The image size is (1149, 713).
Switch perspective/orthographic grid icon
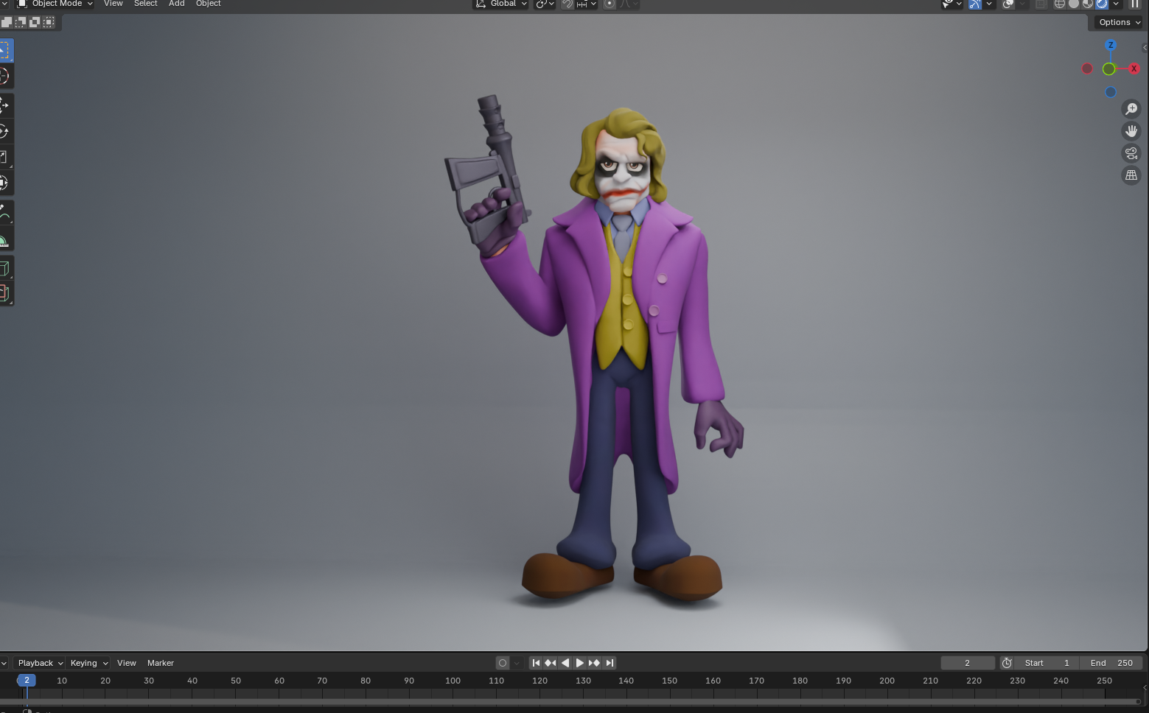(1131, 175)
